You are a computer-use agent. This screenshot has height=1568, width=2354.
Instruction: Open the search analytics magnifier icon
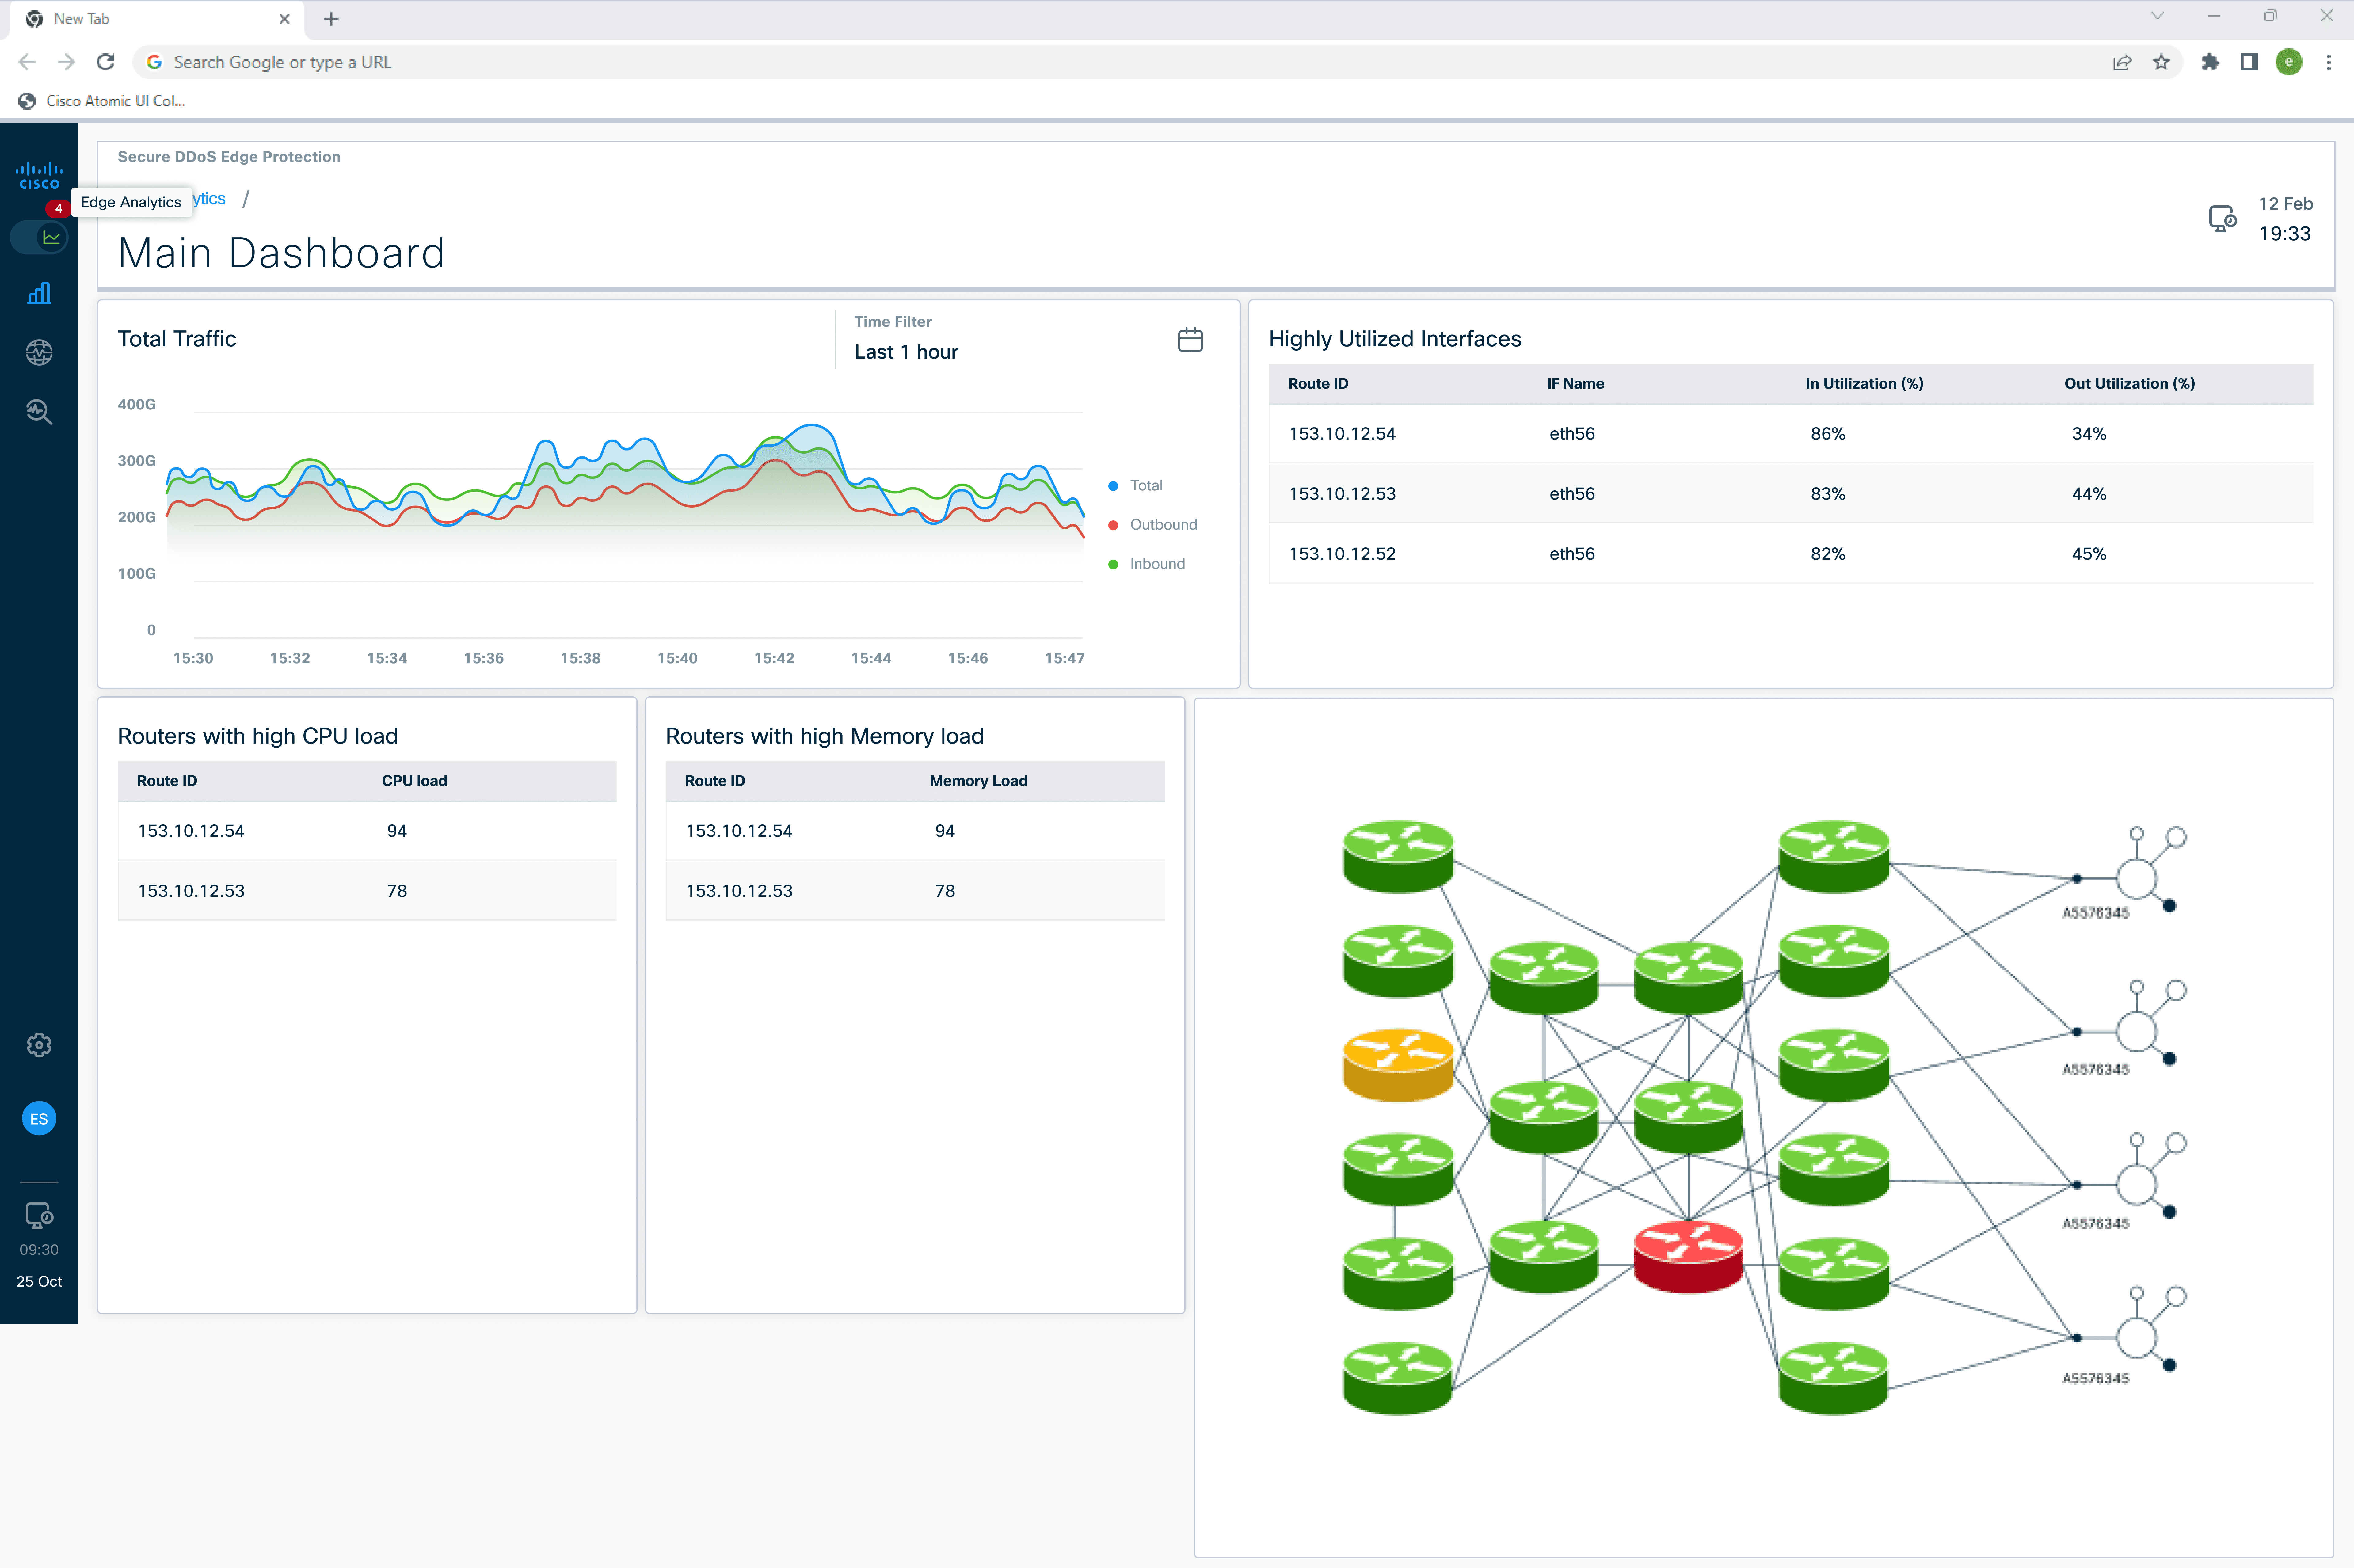pos(39,411)
